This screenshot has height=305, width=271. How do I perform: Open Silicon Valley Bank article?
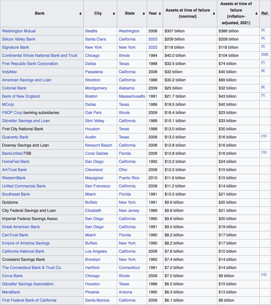pyautogui.click(x=19, y=39)
